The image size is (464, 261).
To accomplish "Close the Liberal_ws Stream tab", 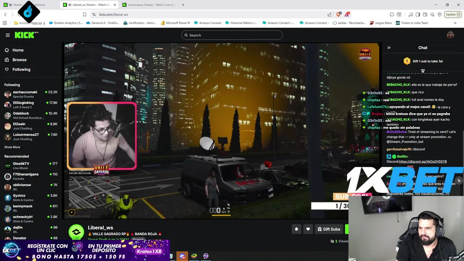I will tap(115, 5).
